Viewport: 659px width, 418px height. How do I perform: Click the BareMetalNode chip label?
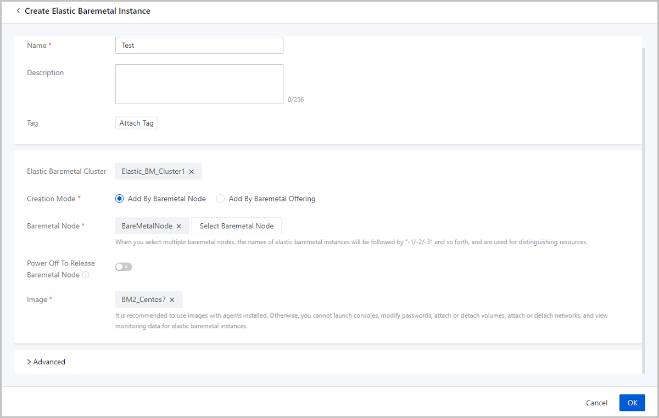tap(147, 226)
